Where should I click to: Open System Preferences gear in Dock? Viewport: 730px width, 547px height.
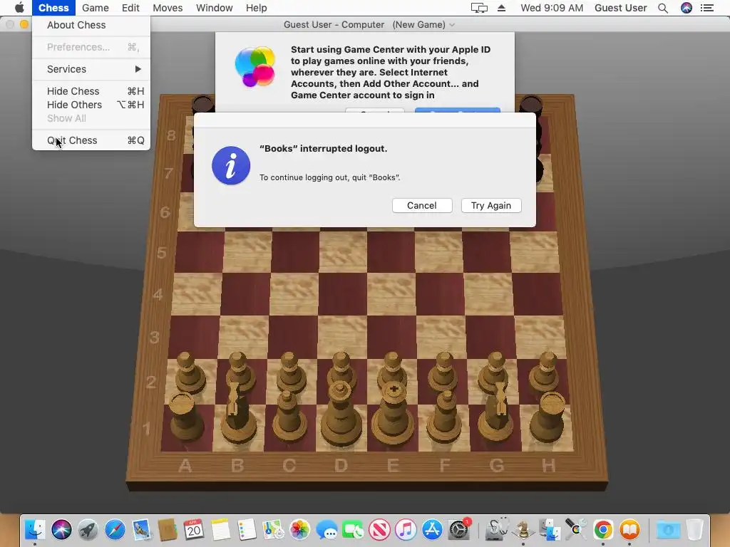[458, 529]
